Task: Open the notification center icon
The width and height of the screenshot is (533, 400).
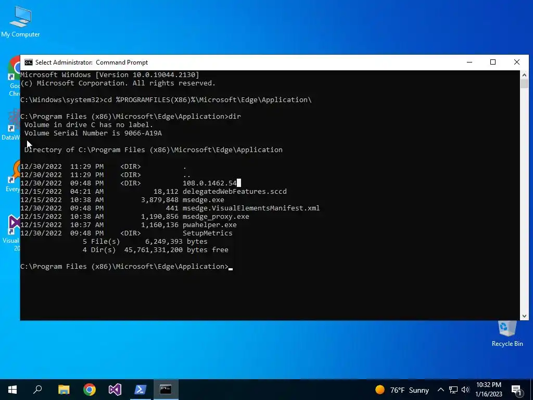Action: [516, 390]
